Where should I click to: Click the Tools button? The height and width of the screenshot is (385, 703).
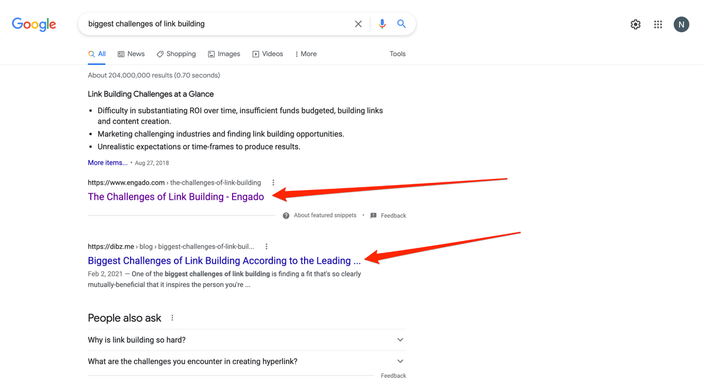pos(397,54)
